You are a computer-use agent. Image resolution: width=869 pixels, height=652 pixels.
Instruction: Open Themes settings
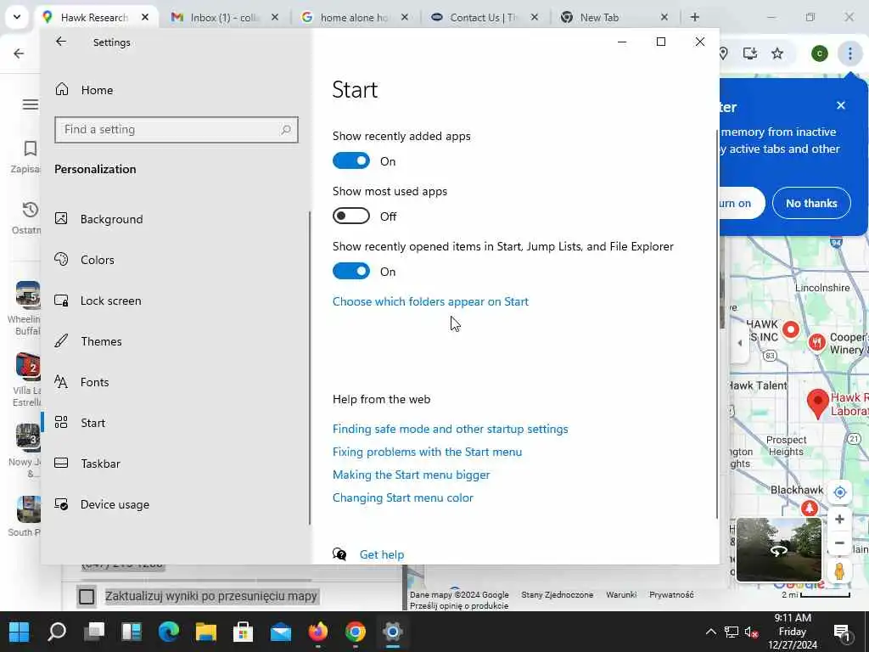87,341
